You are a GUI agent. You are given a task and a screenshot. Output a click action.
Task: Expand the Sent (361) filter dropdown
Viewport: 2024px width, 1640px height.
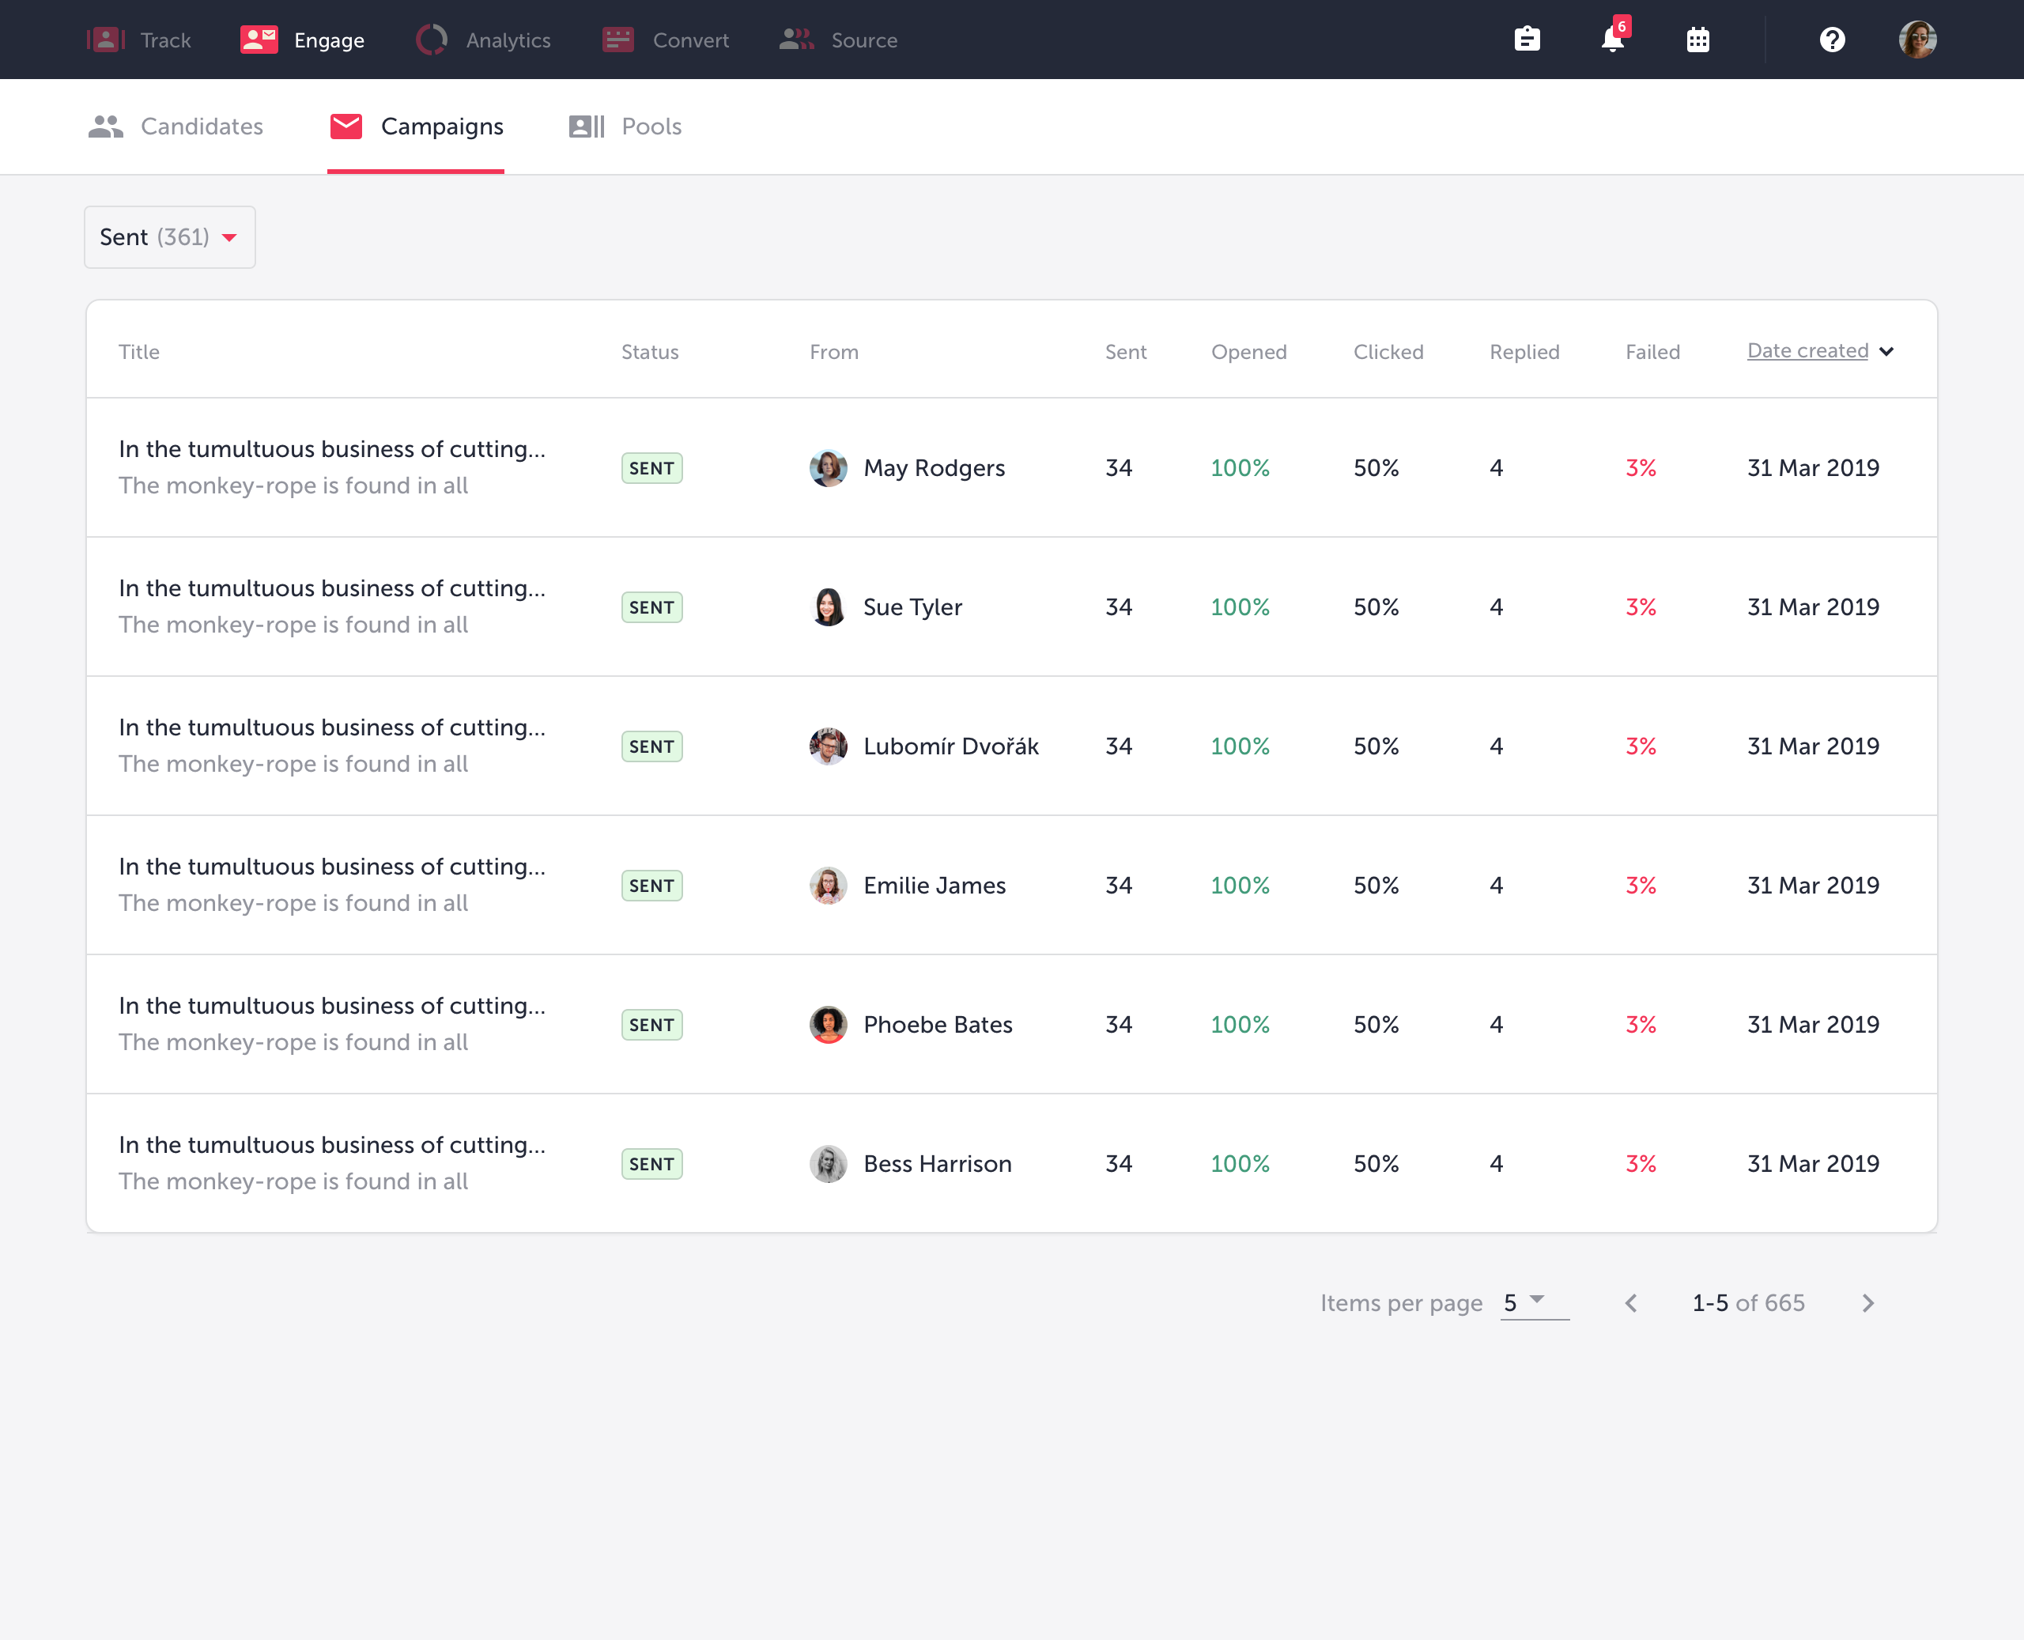coord(170,237)
